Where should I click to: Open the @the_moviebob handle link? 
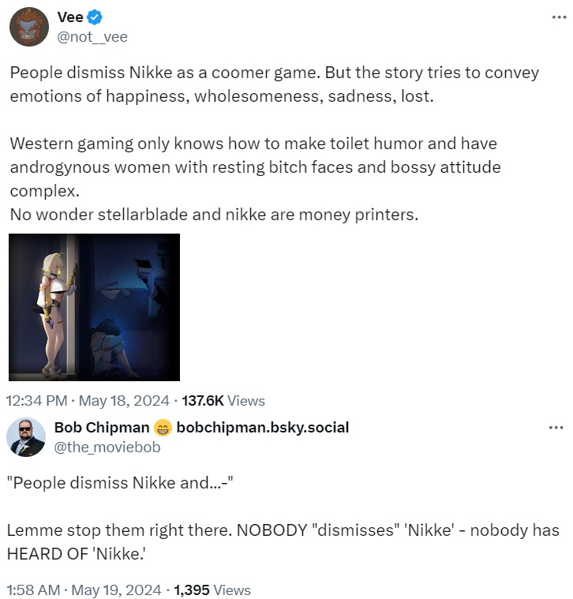[107, 447]
